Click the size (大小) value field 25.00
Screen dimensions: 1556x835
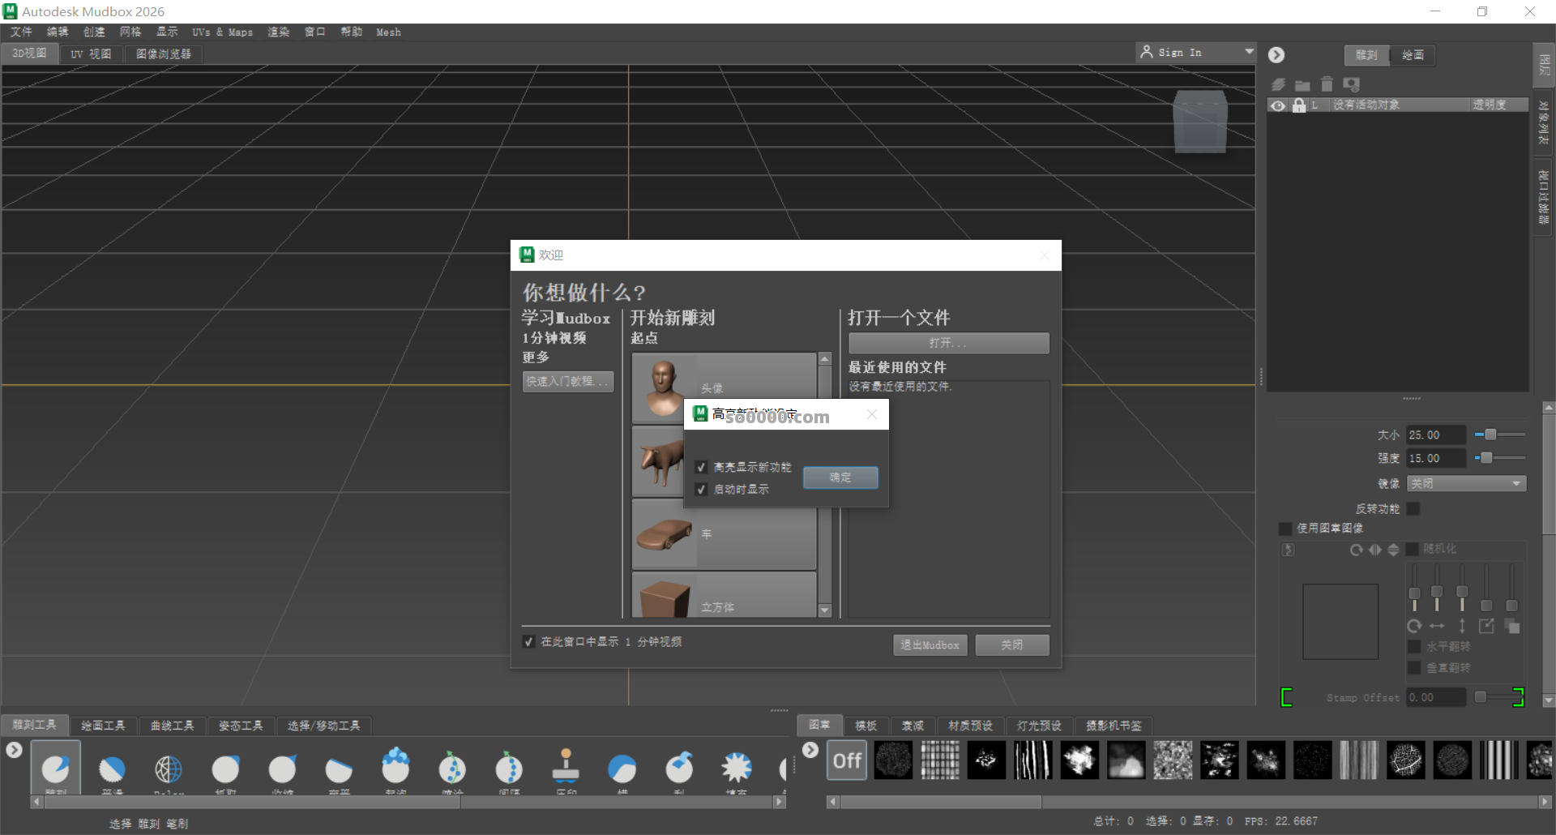pyautogui.click(x=1435, y=435)
